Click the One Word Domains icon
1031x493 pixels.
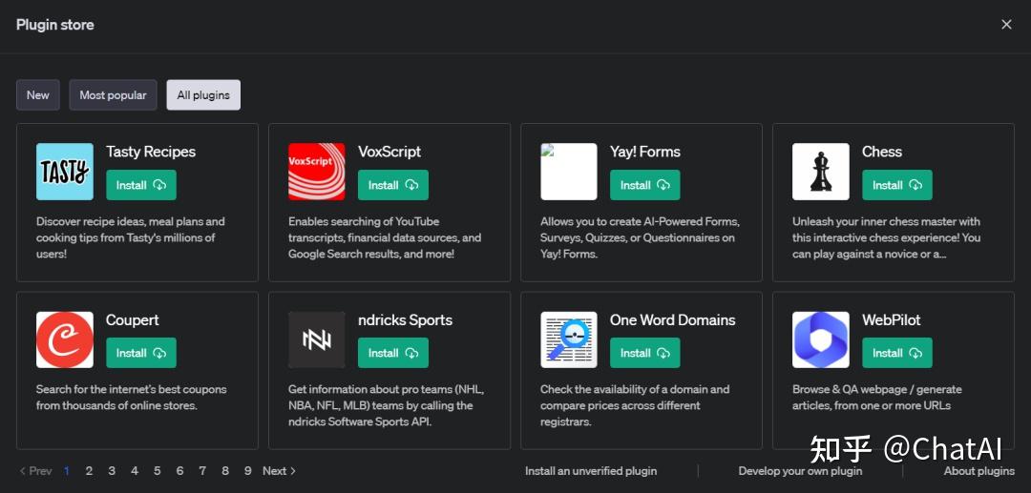tap(569, 339)
